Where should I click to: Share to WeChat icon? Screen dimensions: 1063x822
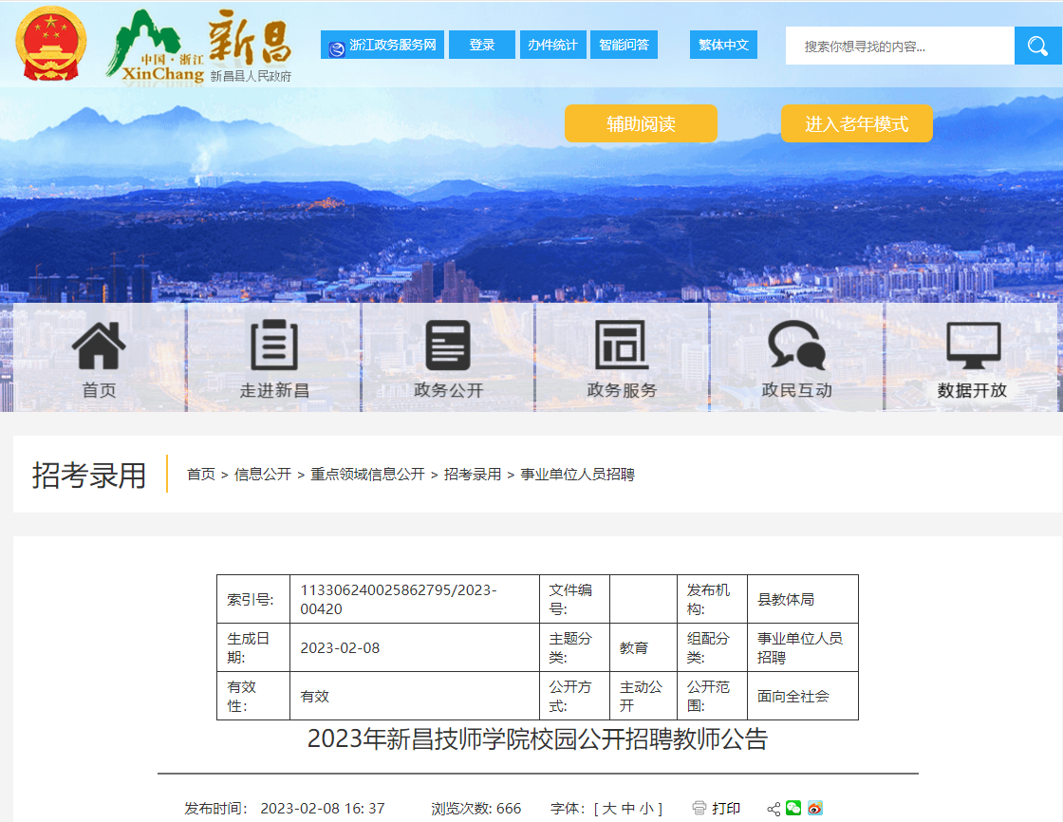tap(793, 808)
